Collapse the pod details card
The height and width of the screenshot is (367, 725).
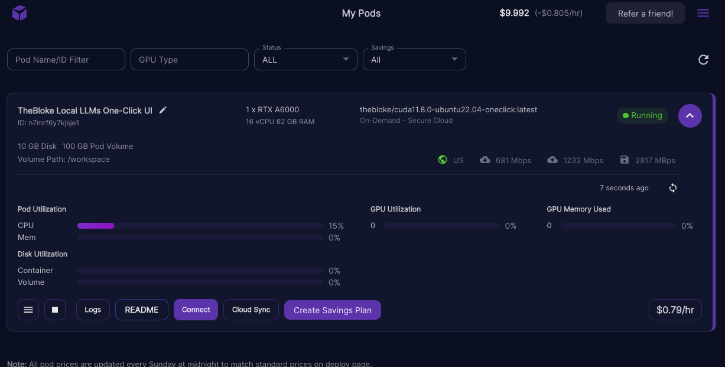(x=690, y=115)
